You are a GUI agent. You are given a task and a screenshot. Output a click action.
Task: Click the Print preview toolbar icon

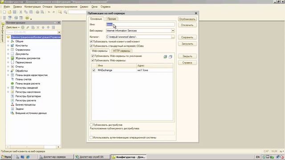[x=42, y=12]
